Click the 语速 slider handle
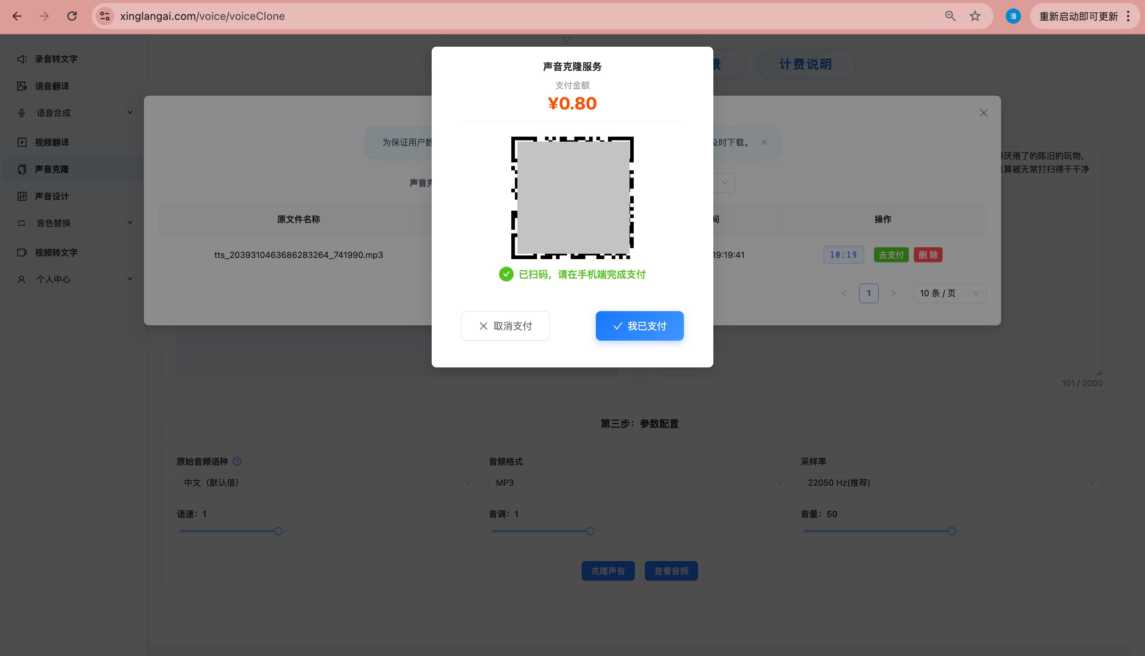The width and height of the screenshot is (1145, 656). click(x=279, y=531)
